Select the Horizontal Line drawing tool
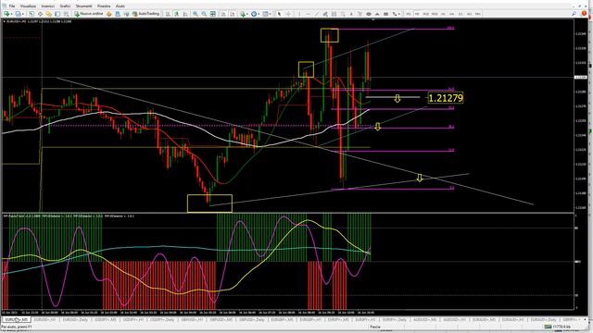 [309, 14]
